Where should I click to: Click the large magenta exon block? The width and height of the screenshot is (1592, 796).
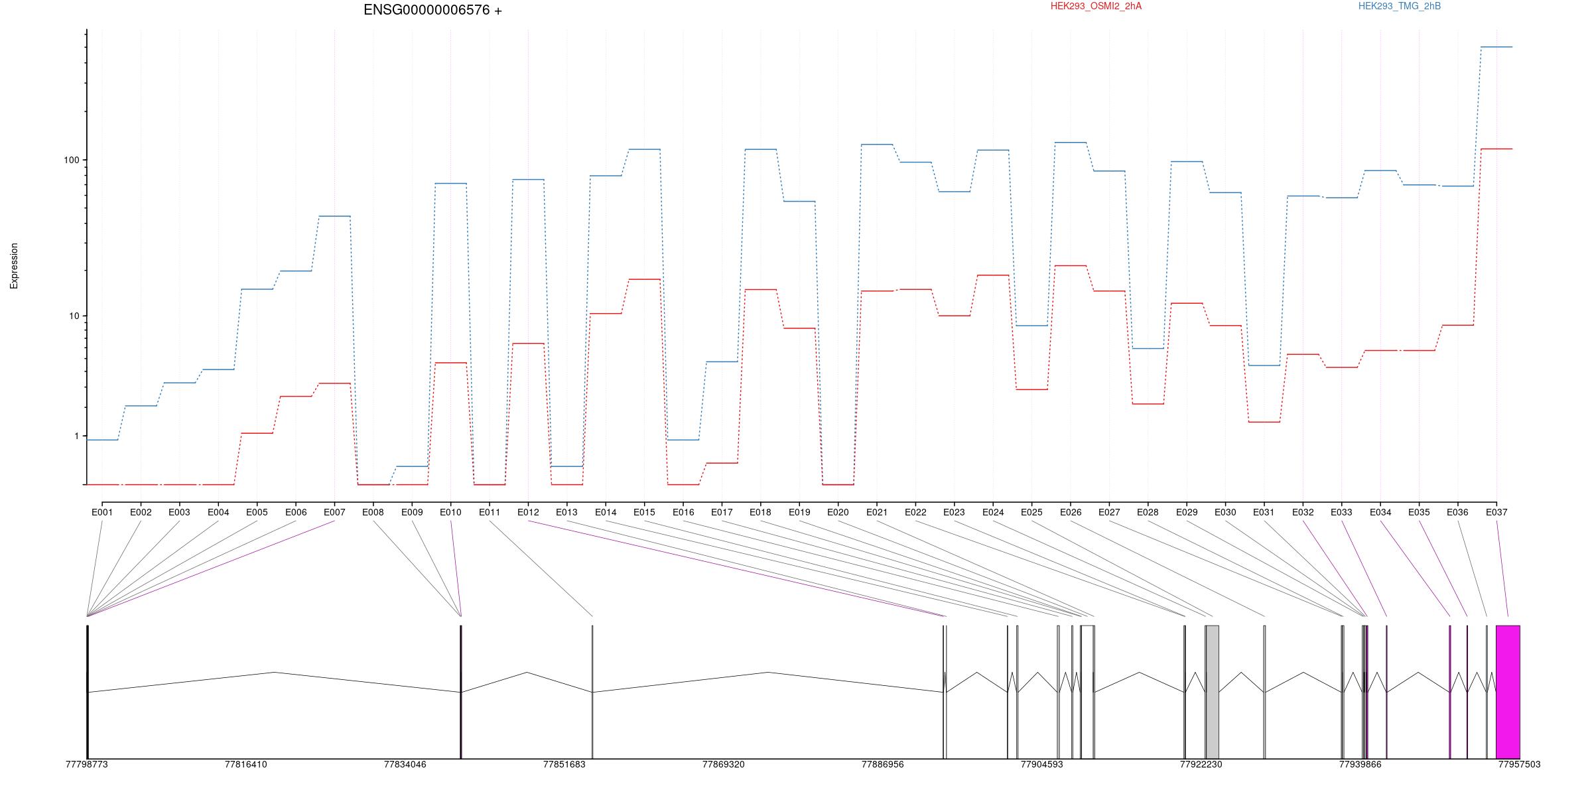1508,692
